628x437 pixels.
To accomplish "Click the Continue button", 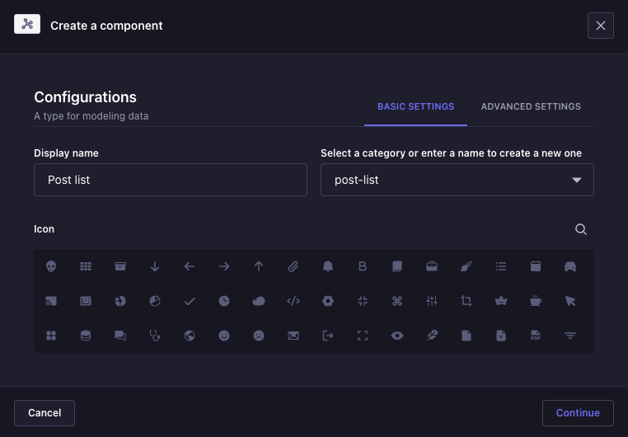I will (578, 412).
